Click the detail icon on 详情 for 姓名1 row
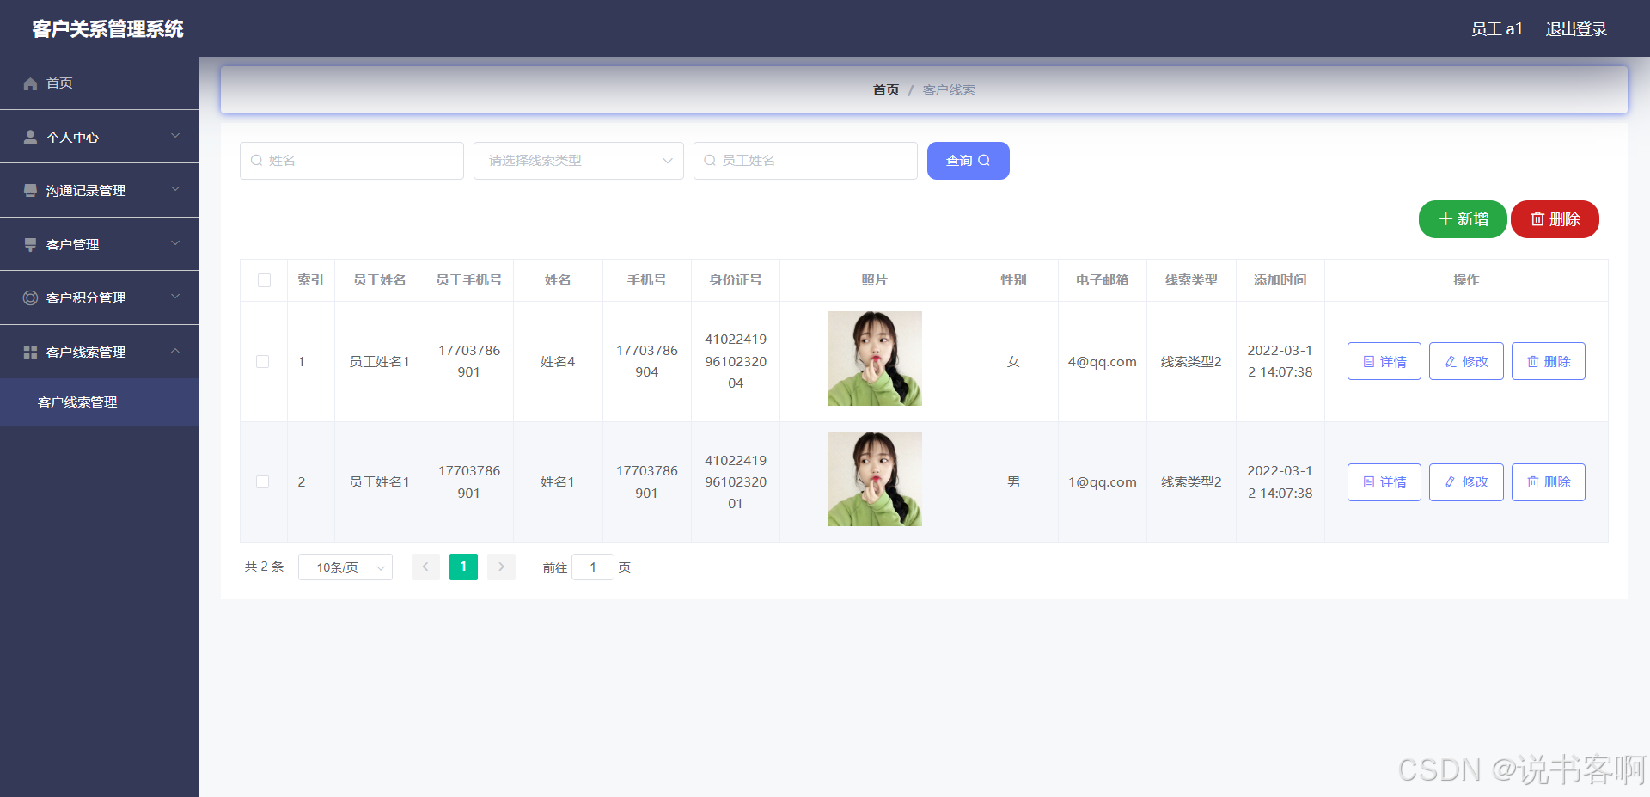 [1369, 482]
